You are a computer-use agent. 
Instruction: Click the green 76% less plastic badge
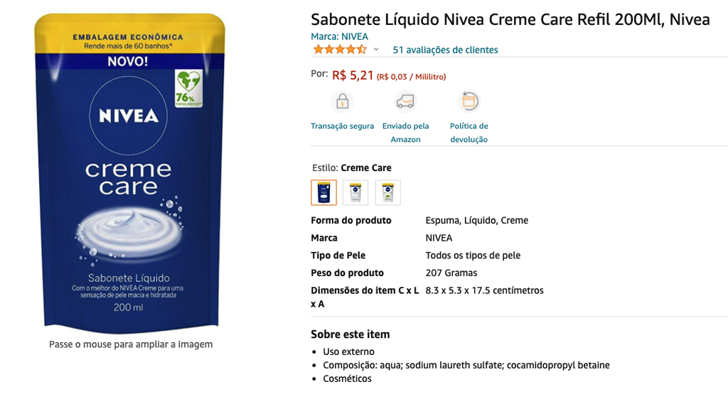188,88
